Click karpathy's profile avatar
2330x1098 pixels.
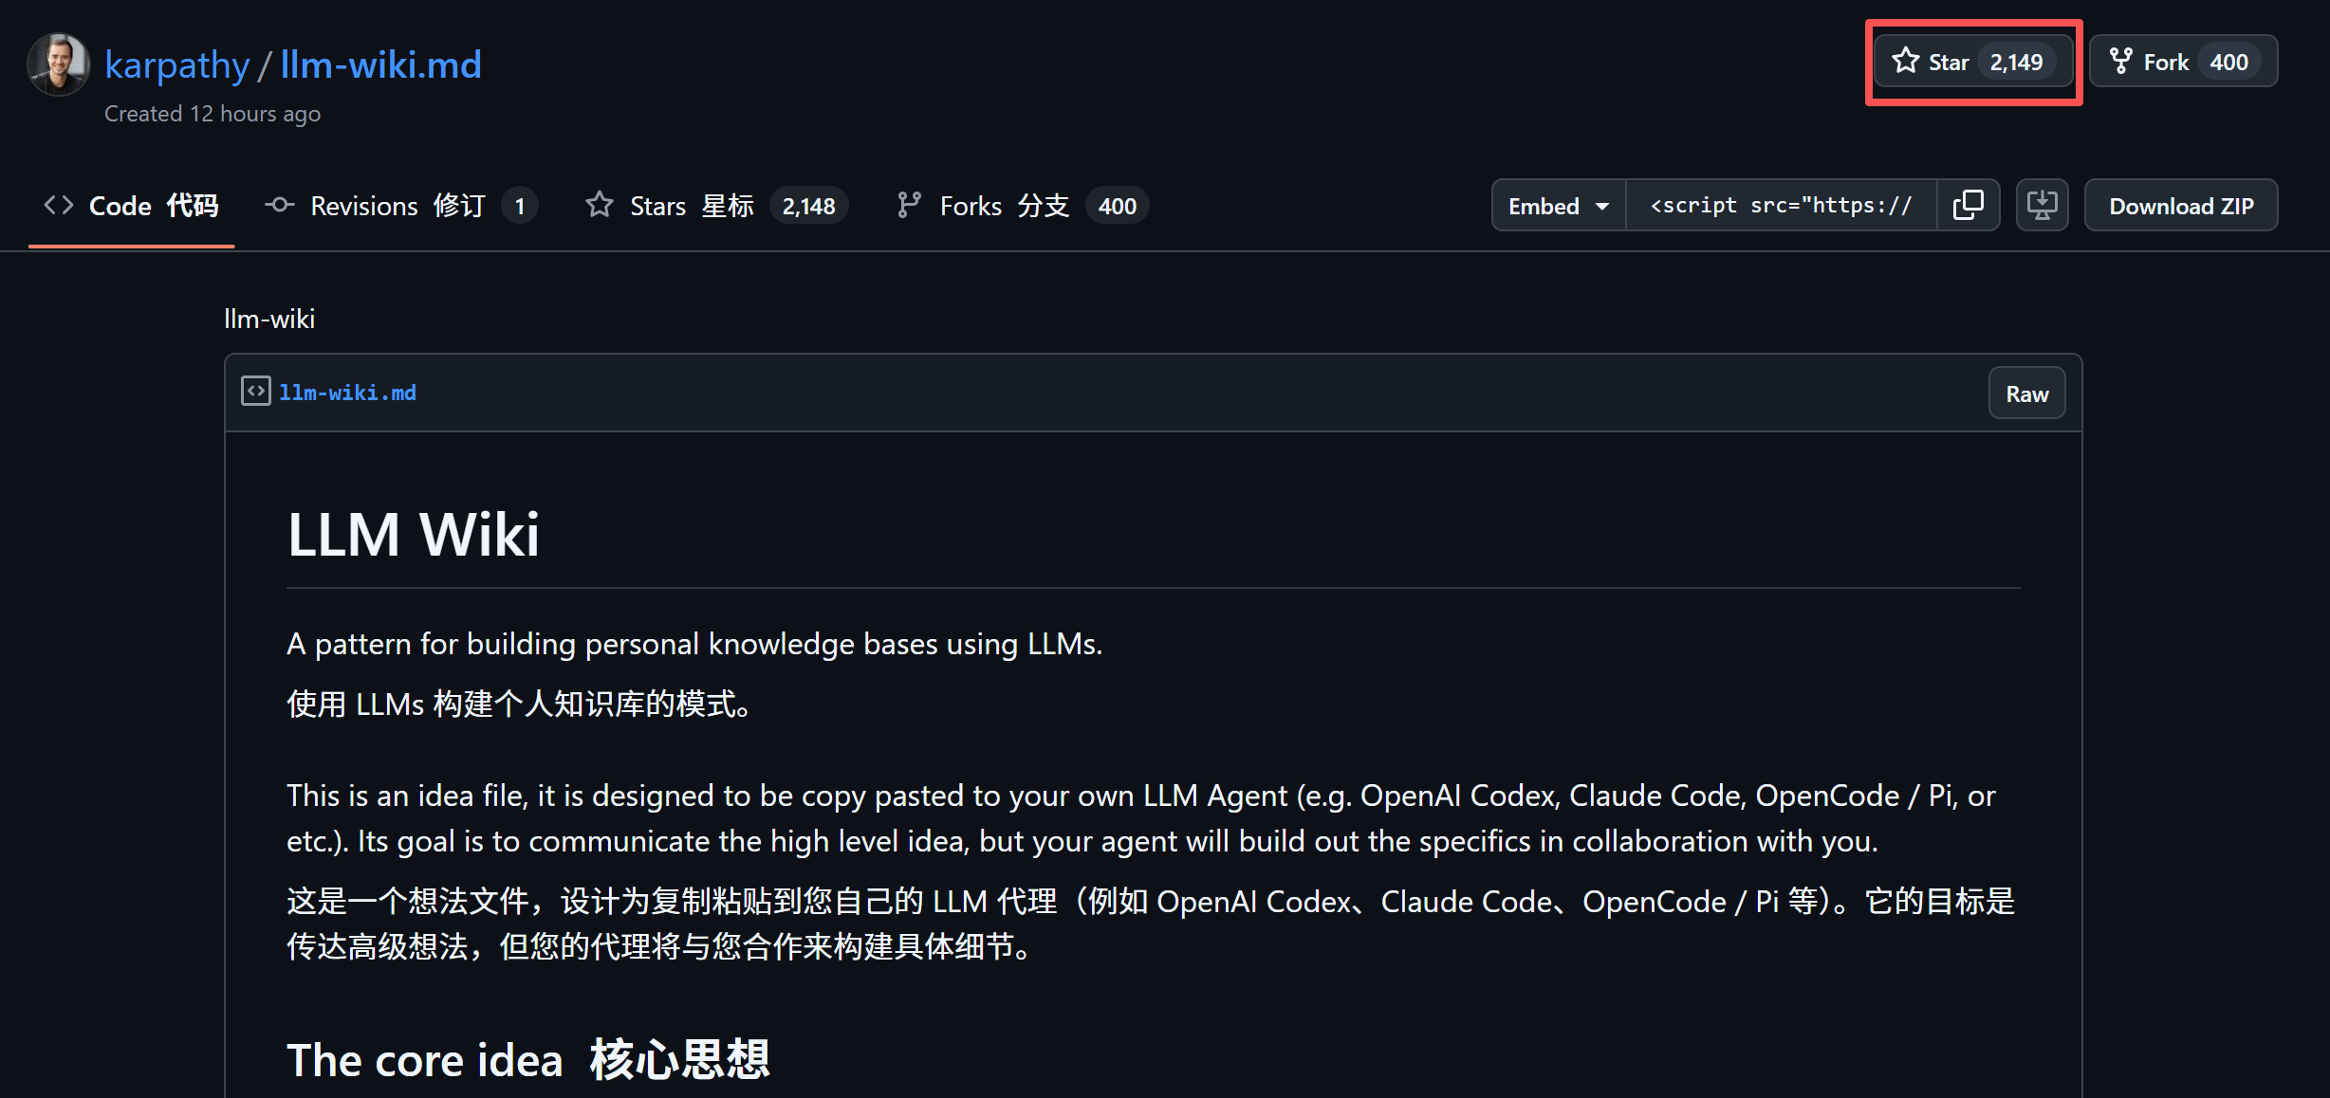[57, 64]
